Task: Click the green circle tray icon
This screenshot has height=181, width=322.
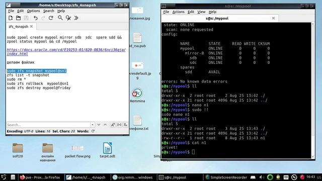Action: pyautogui.click(x=270, y=177)
